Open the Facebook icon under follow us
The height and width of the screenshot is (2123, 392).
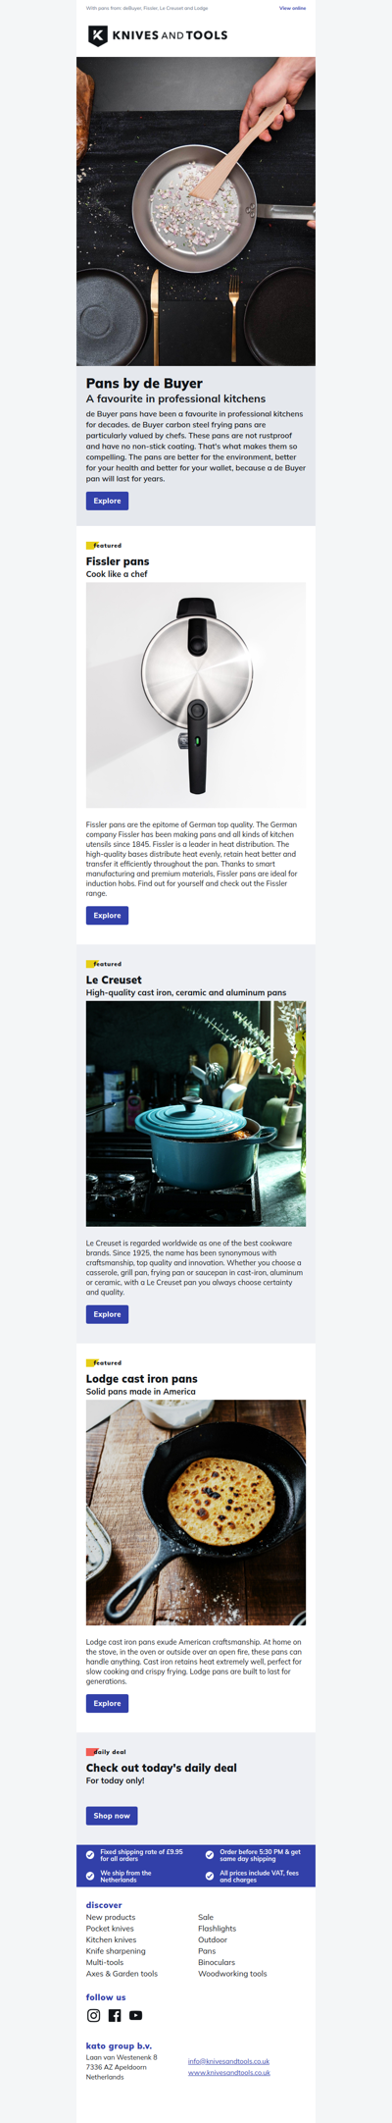[x=115, y=2015]
